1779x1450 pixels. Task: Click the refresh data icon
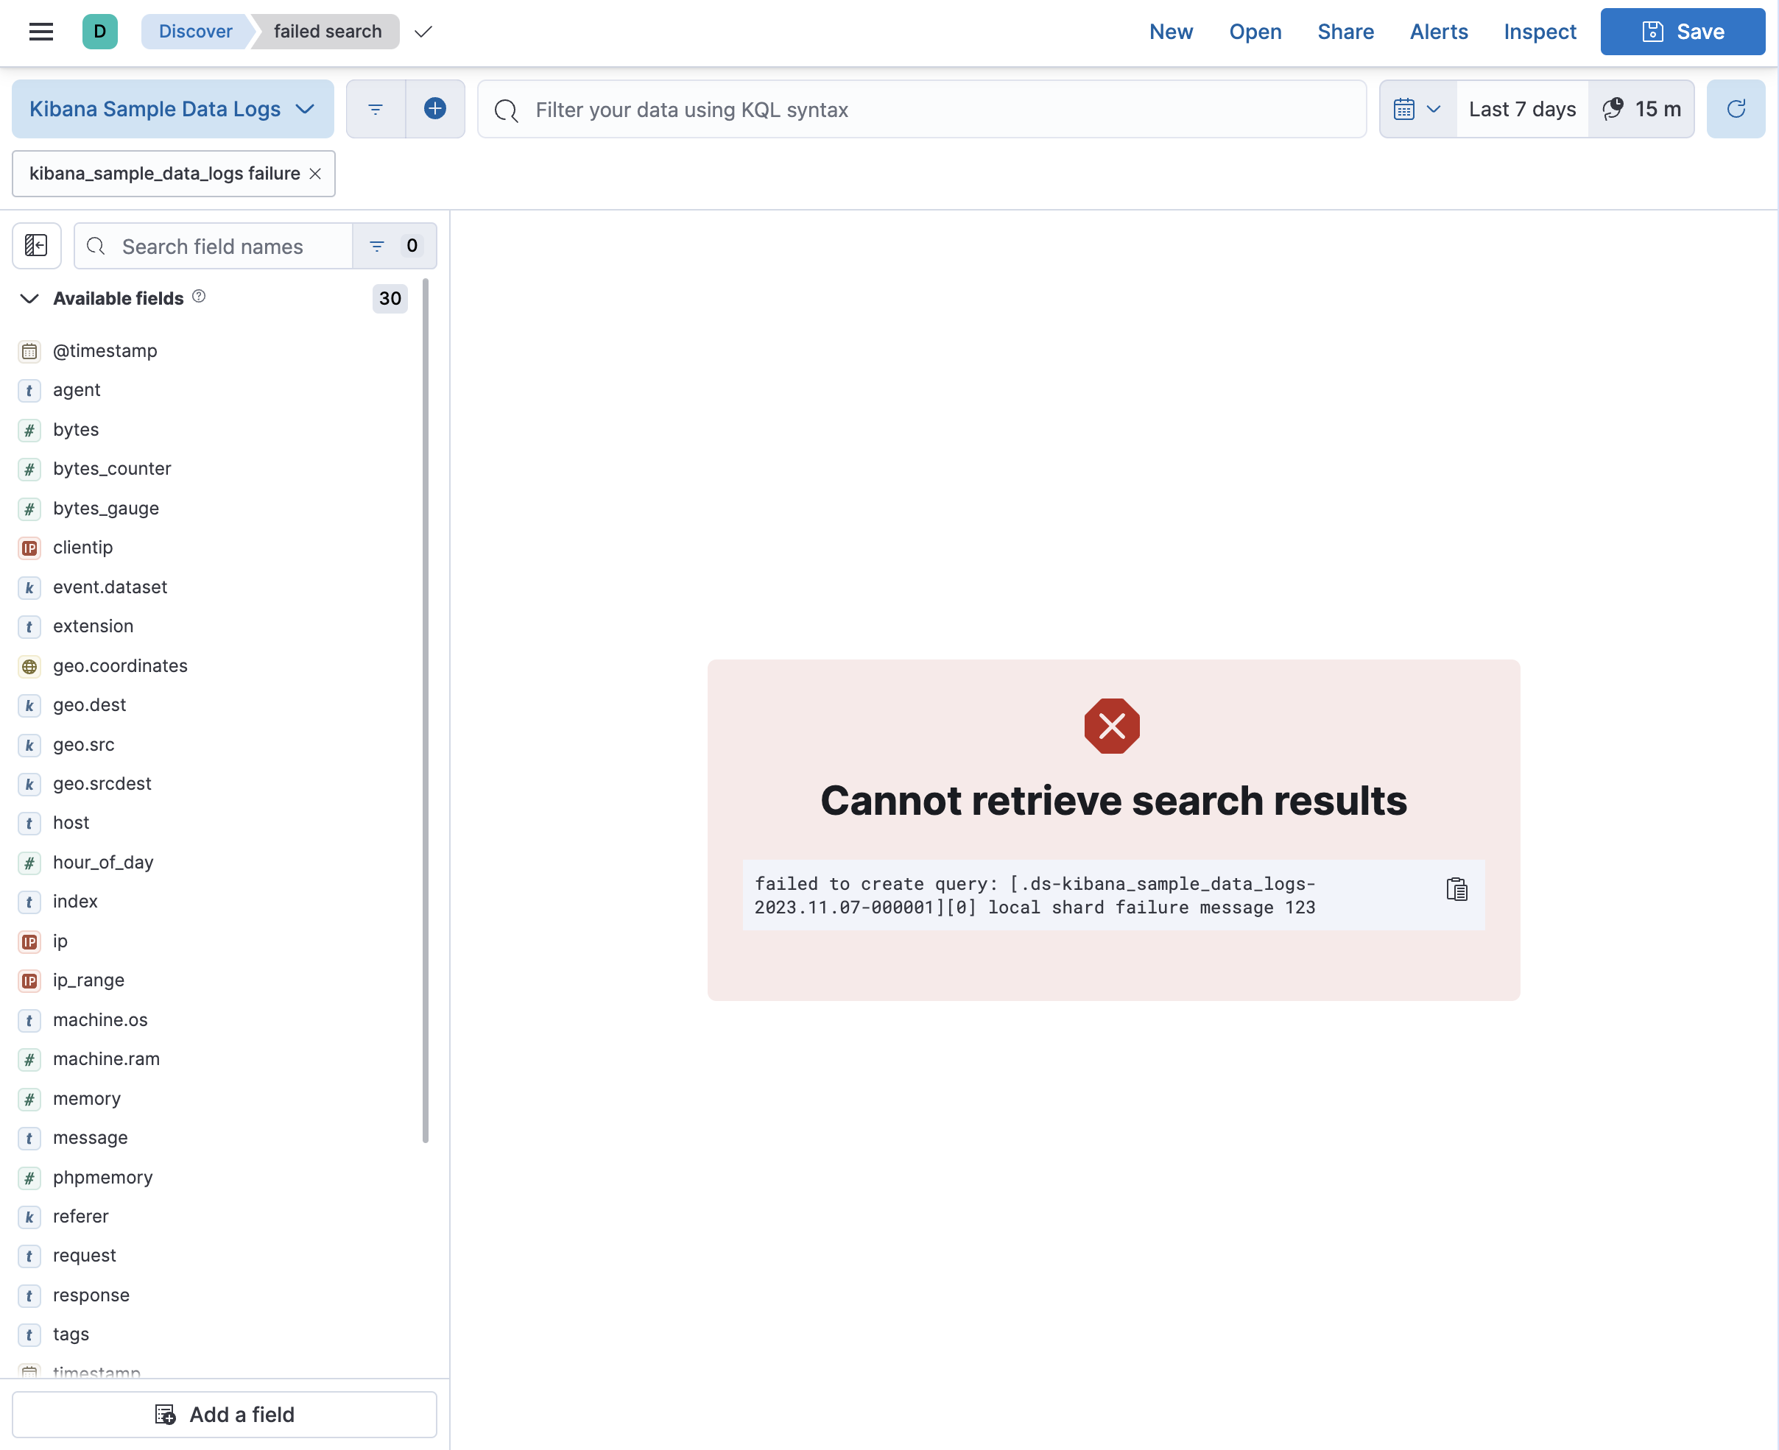1736,109
